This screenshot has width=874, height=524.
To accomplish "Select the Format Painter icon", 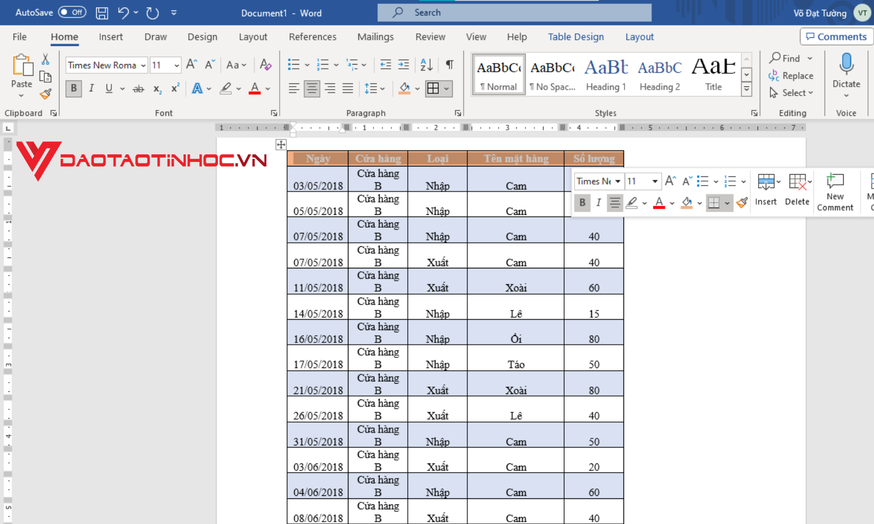I will click(x=45, y=94).
